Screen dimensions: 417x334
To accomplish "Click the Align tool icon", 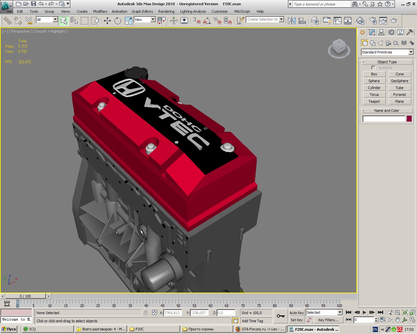I will (x=302, y=21).
